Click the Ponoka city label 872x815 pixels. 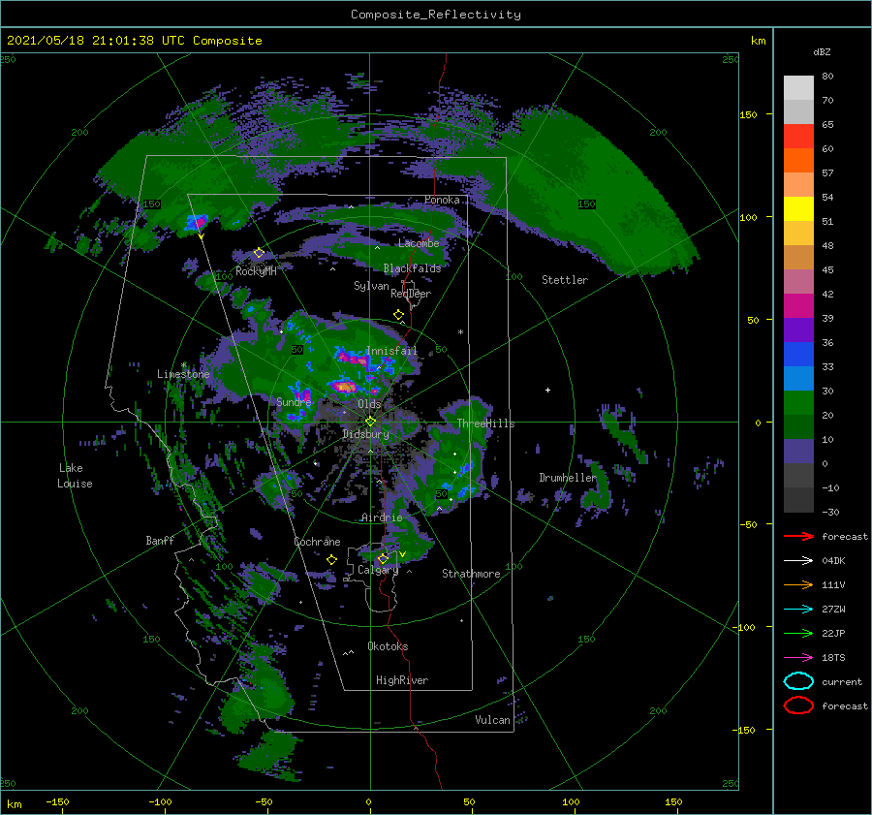coord(442,200)
